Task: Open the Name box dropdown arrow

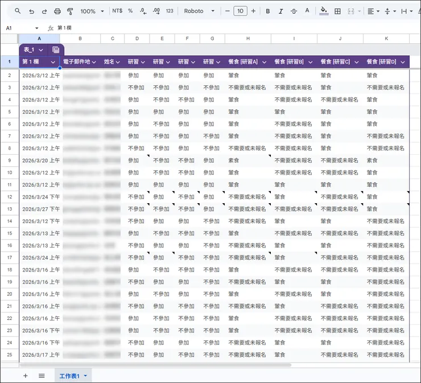Action: (37, 28)
